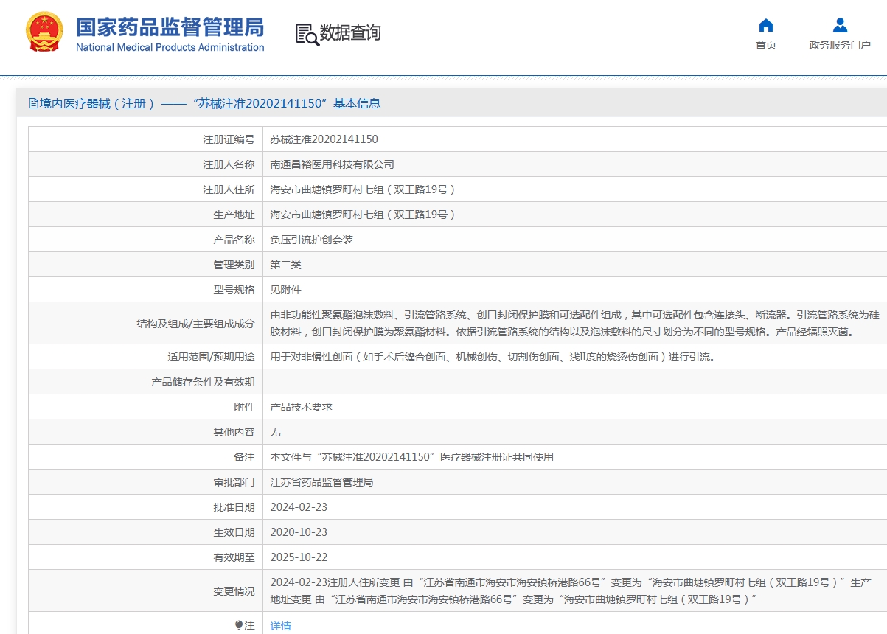Click the 生产地址 address value
887x634 pixels.
click(x=364, y=215)
